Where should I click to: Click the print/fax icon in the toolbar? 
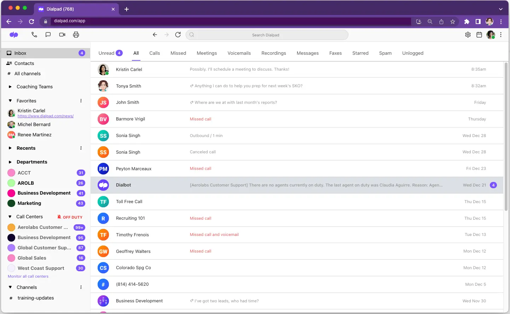(x=76, y=35)
